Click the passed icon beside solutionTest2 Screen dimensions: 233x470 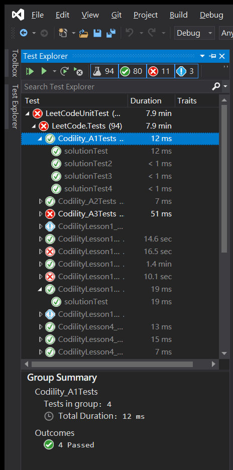click(56, 164)
